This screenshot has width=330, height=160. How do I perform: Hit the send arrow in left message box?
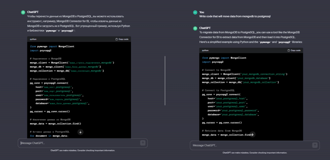[x=143, y=143]
